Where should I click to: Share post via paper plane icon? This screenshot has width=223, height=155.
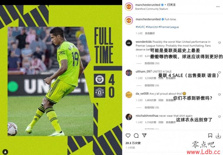144,135
